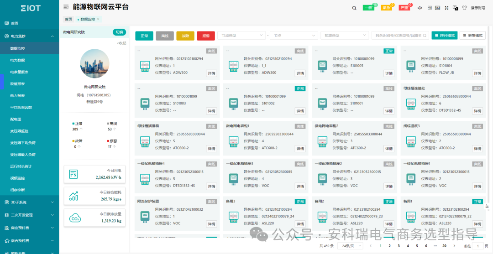Open the 节点 dropdown
The width and height of the screenshot is (493, 254).
click(294, 36)
